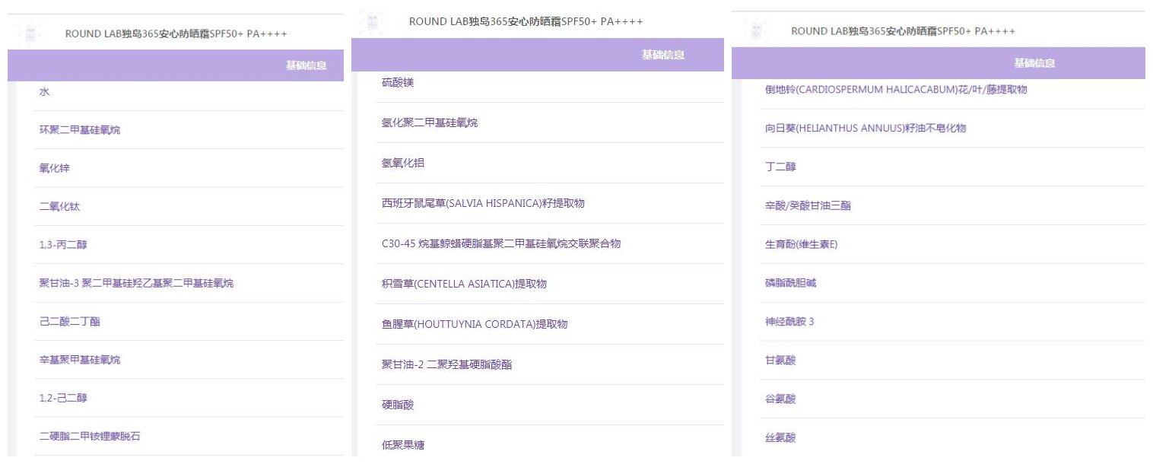The height and width of the screenshot is (464, 1153).
Task: Open the ingredient 环聚二甲基硅氧烷
Action: (x=80, y=130)
